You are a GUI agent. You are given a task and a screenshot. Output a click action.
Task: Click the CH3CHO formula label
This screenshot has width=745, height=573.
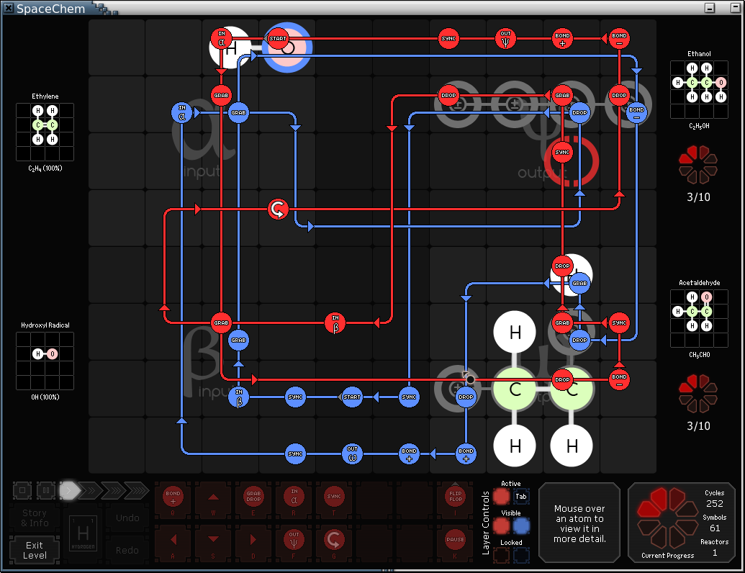(x=700, y=355)
